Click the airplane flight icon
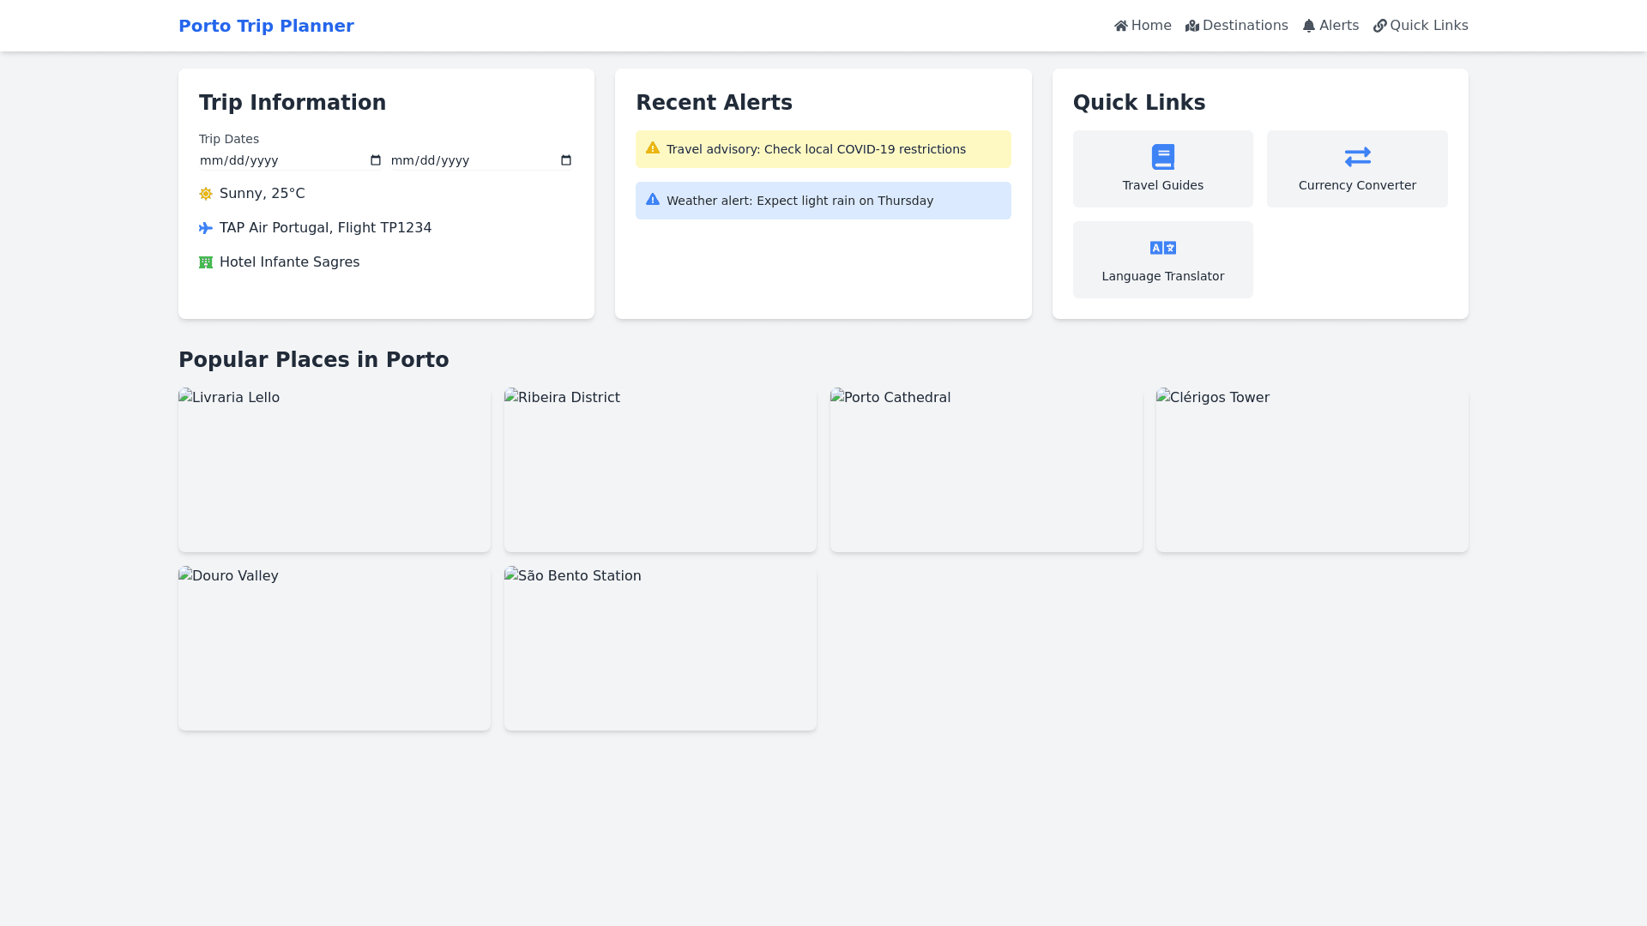 click(x=206, y=228)
